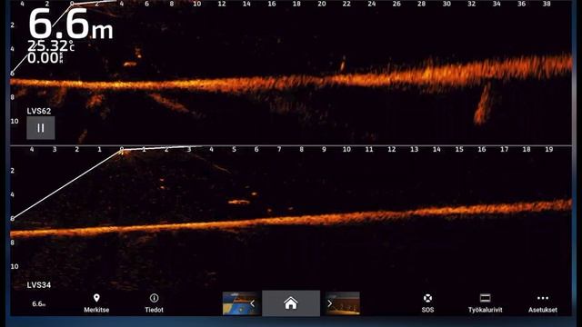Activate the SOS lifebuoy icon
Image resolution: width=582 pixels, height=327 pixels.
(427, 298)
